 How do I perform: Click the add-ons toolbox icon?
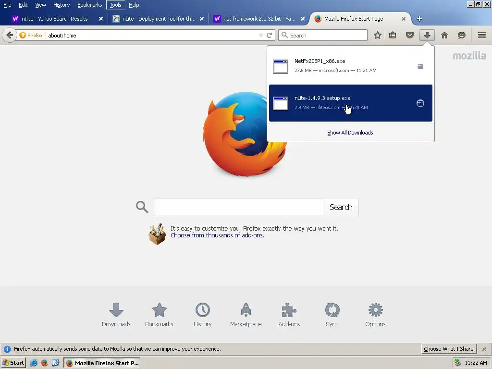coord(157,234)
